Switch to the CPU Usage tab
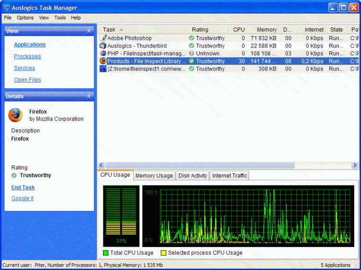 point(115,175)
